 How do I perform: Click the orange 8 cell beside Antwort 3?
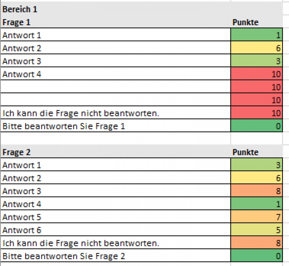(x=257, y=191)
